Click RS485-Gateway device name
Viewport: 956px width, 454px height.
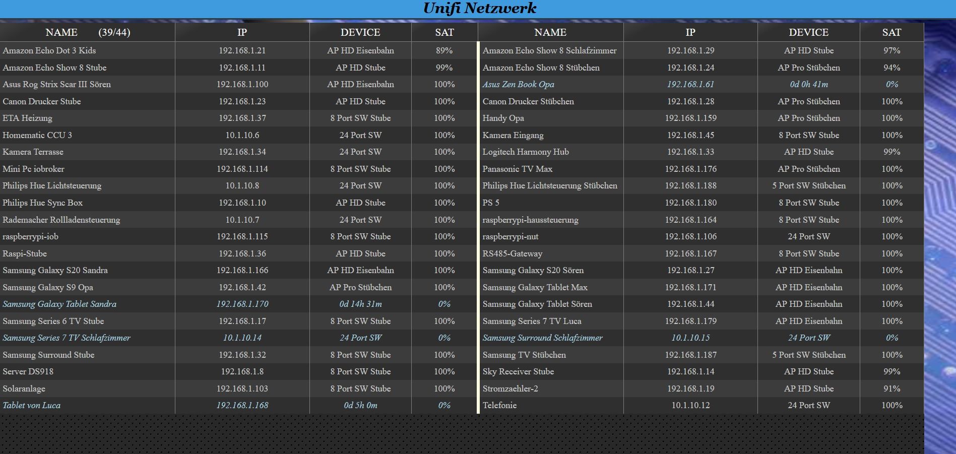(x=512, y=253)
